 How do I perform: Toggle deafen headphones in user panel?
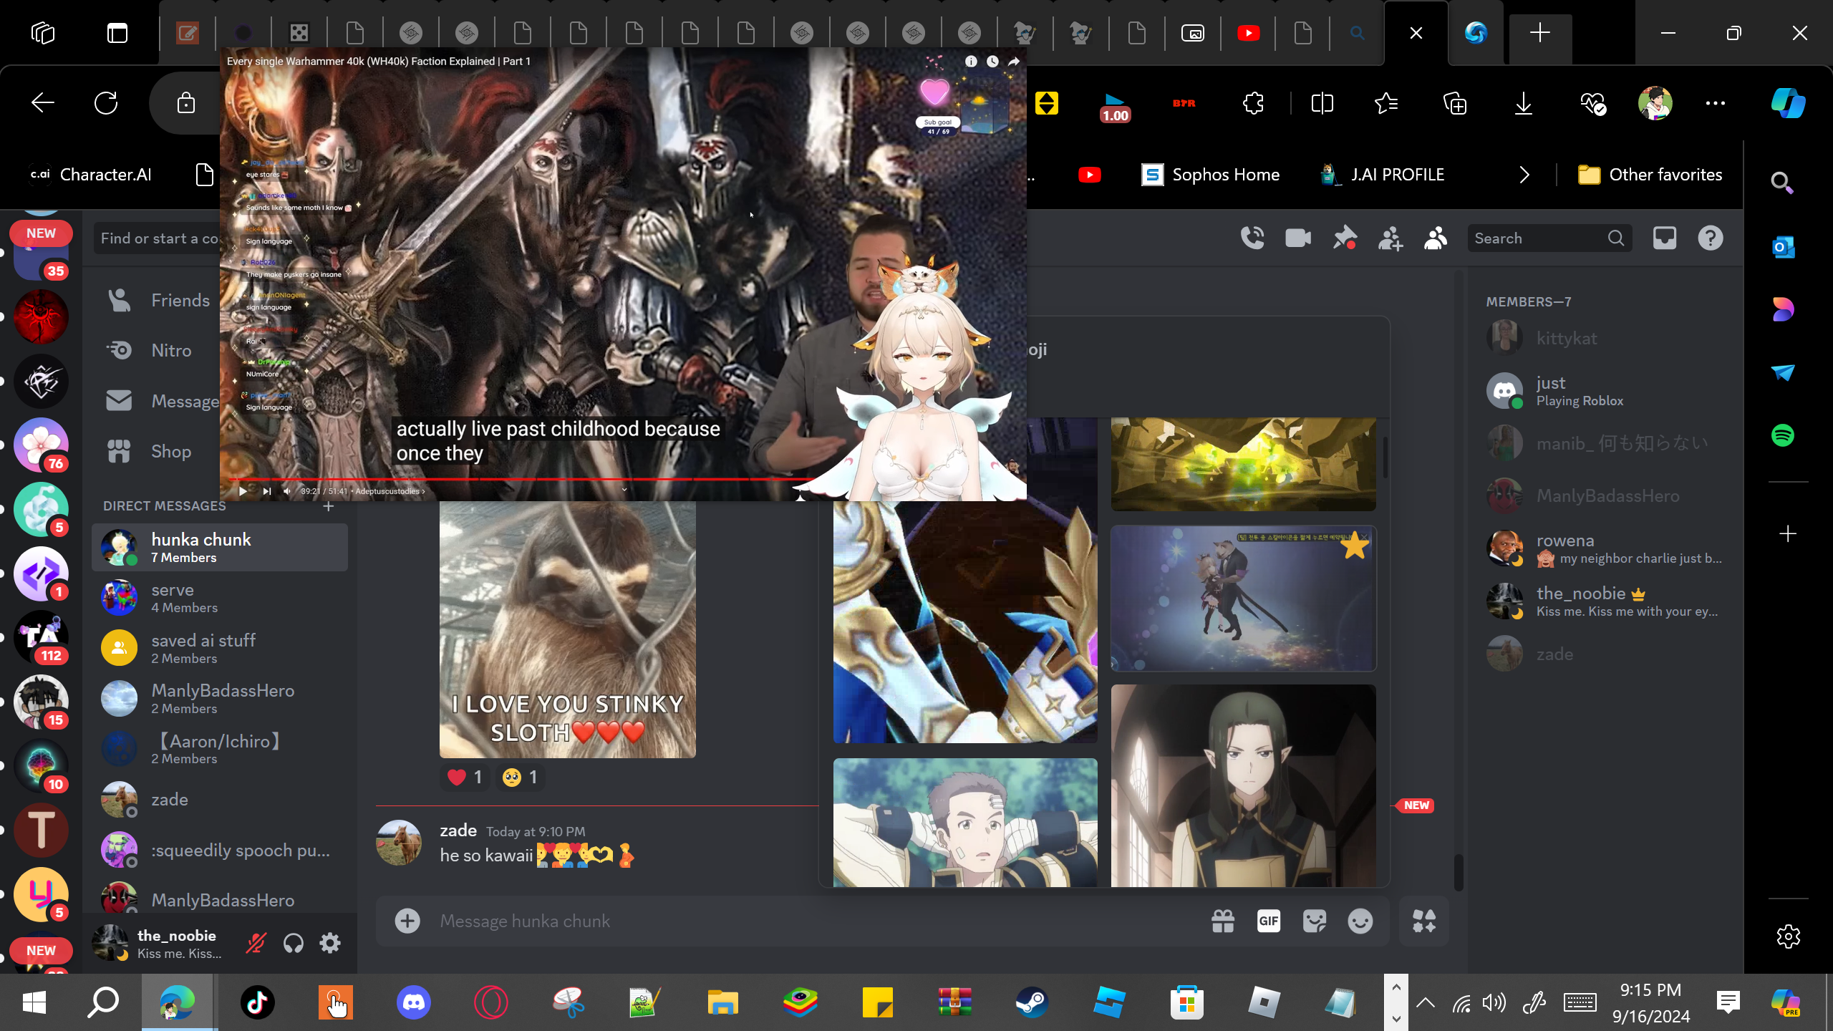coord(294,944)
